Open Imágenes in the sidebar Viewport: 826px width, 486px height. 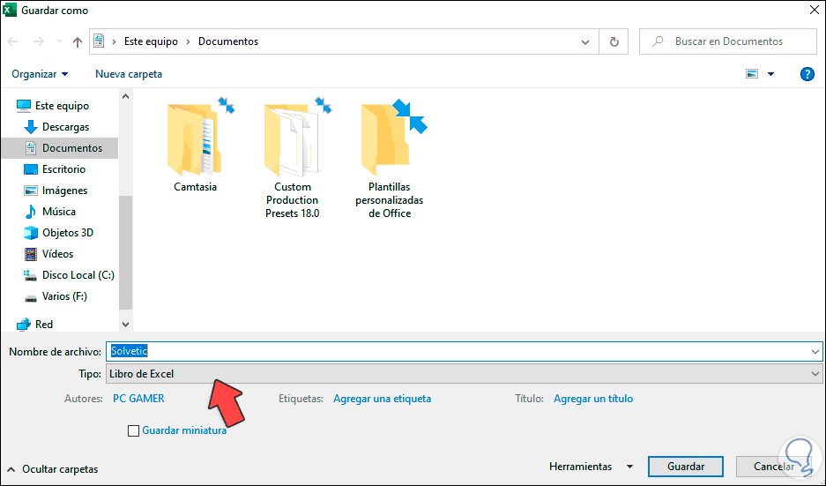pos(65,191)
